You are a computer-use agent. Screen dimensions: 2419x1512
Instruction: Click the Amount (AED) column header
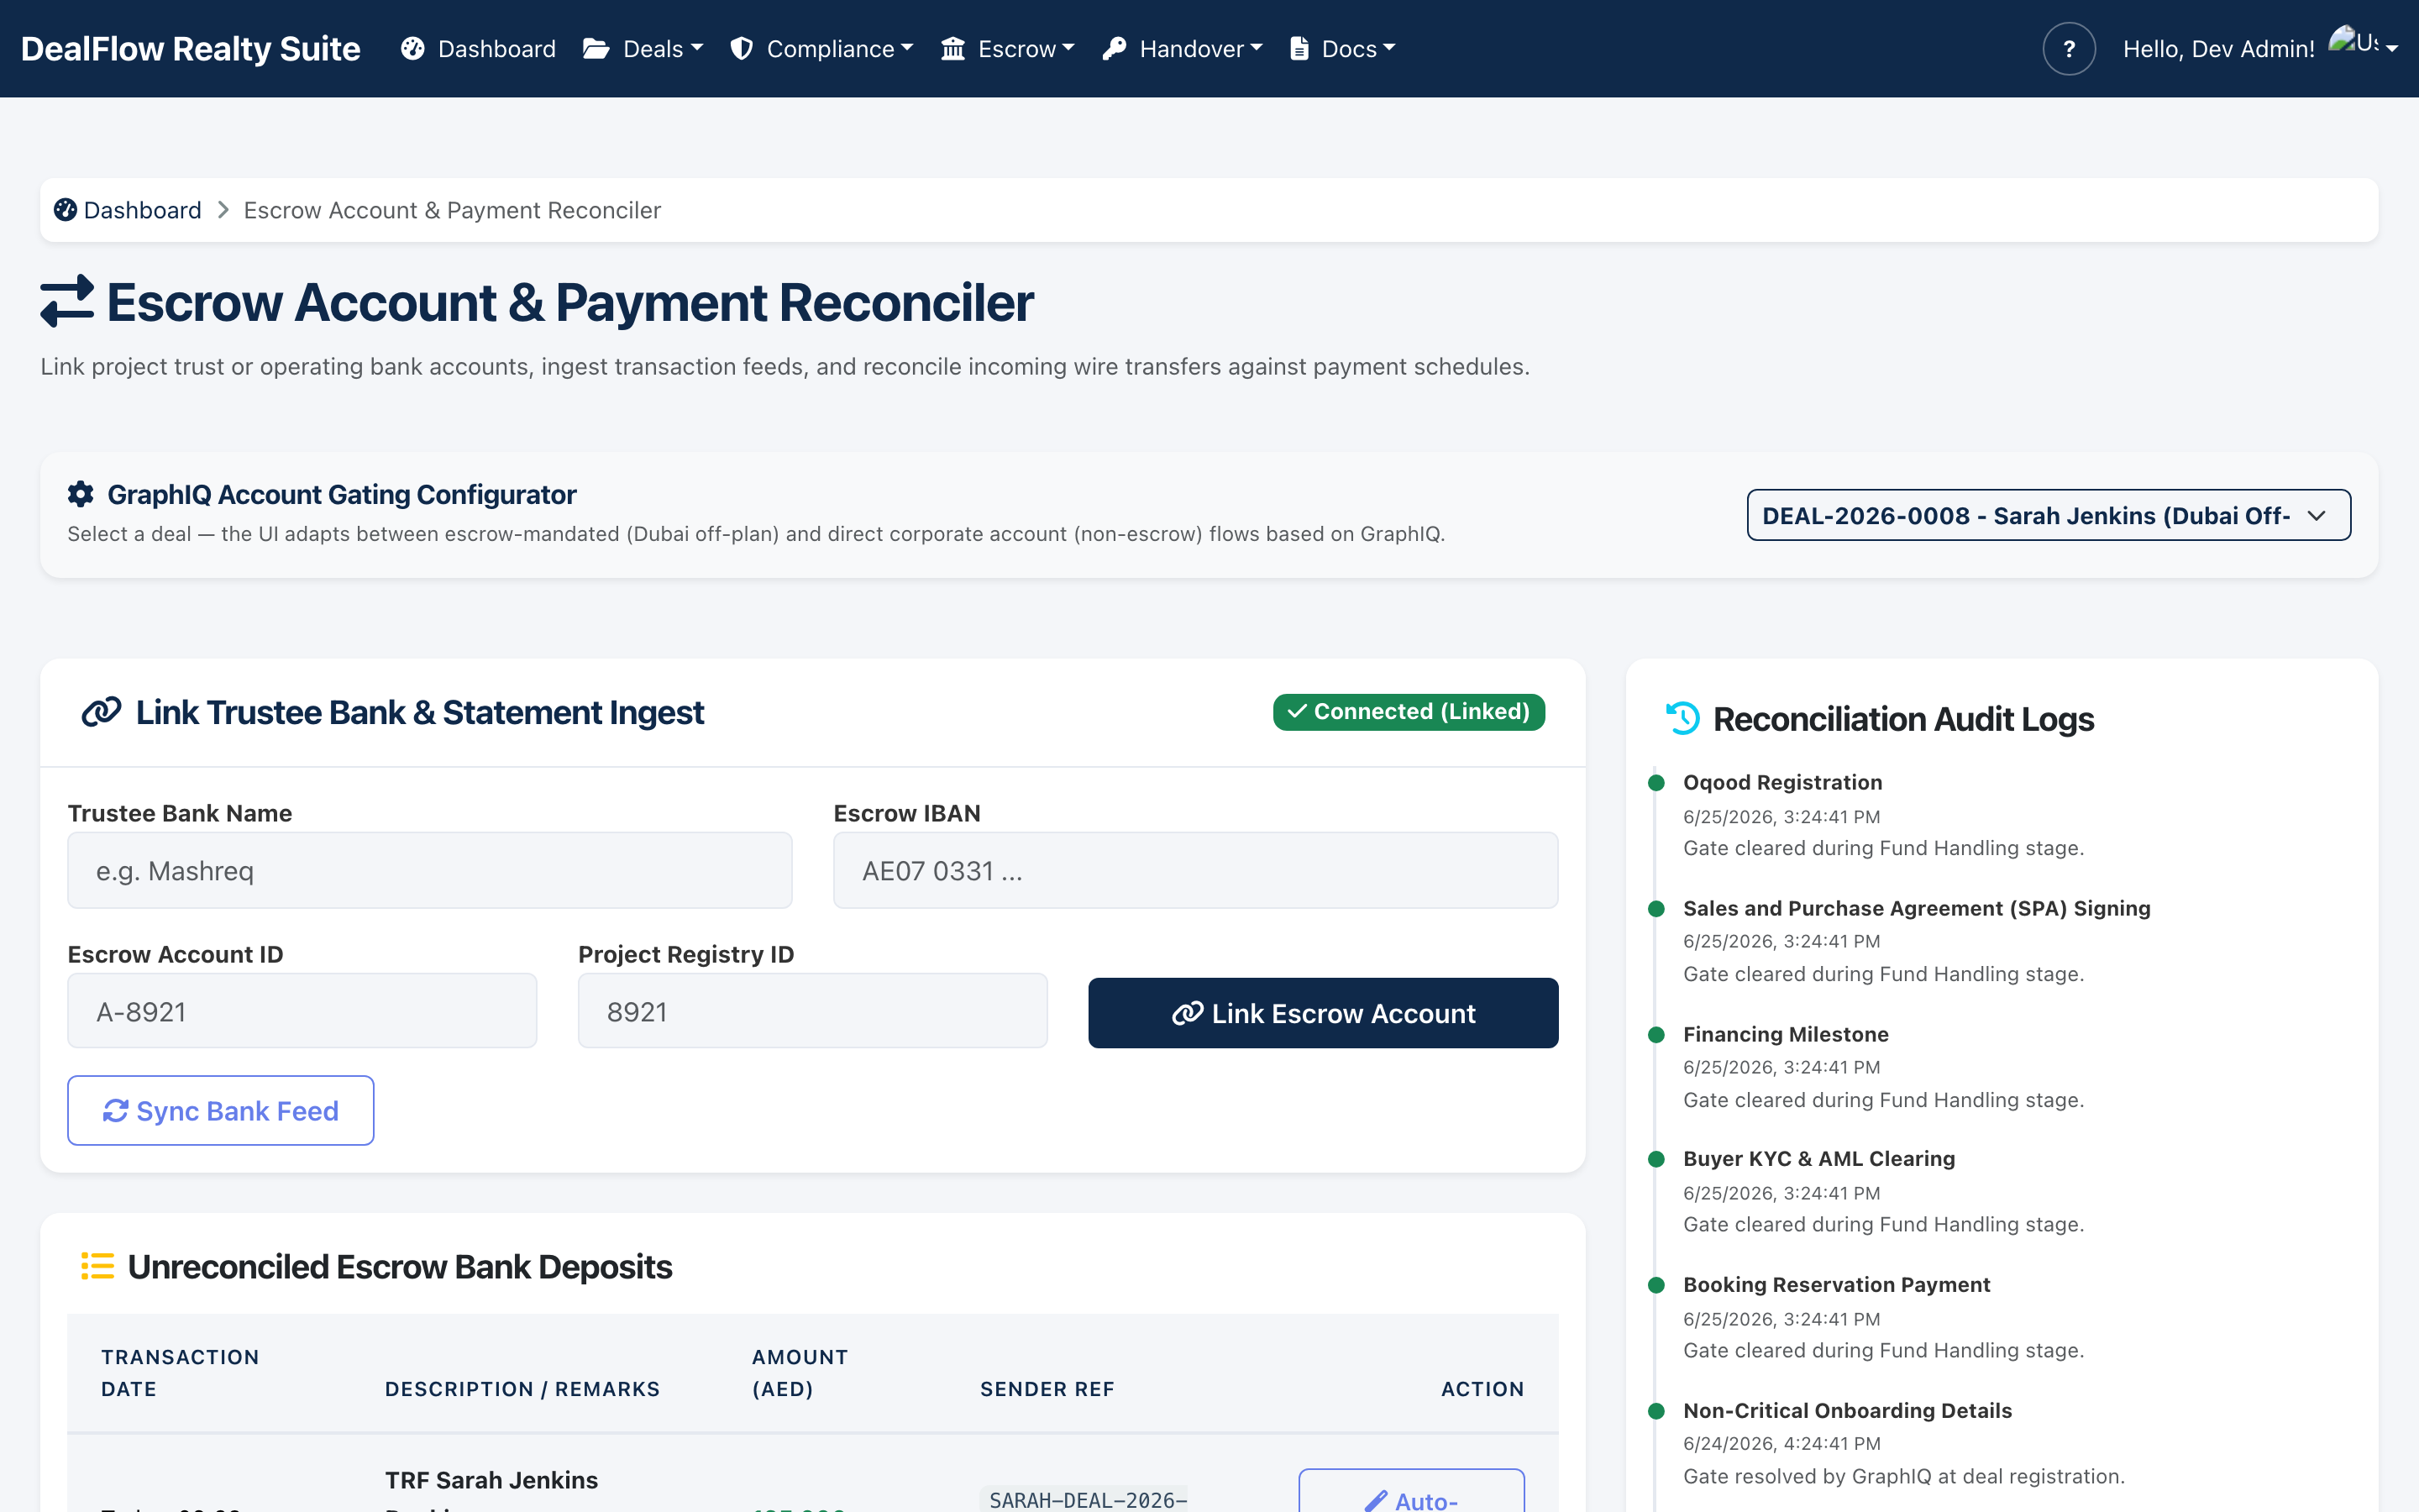[800, 1373]
